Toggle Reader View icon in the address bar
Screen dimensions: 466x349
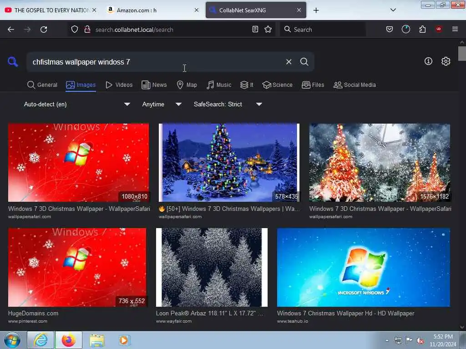(255, 30)
